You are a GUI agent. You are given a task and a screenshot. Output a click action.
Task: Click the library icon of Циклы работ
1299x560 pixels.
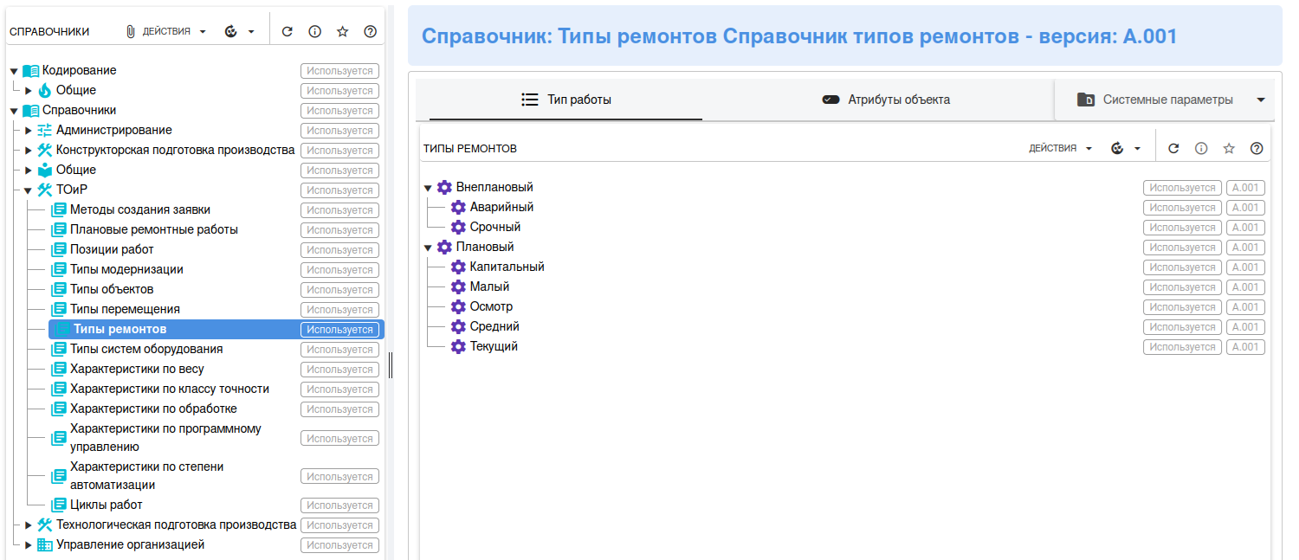point(59,505)
